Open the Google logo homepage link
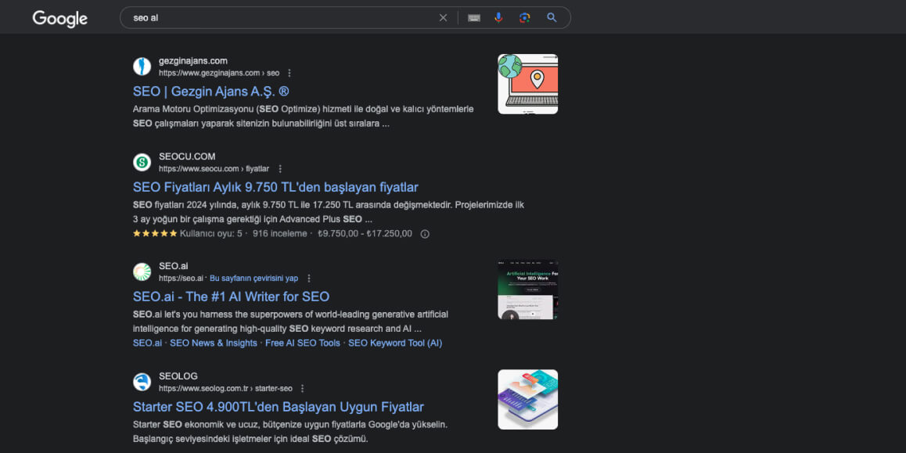The height and width of the screenshot is (453, 906). [60, 19]
